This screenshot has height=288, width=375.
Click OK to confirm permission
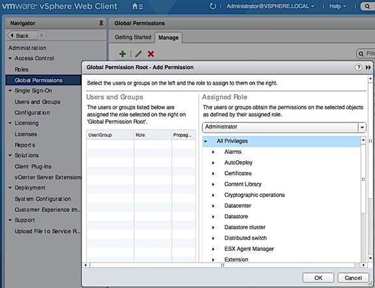tap(318, 278)
